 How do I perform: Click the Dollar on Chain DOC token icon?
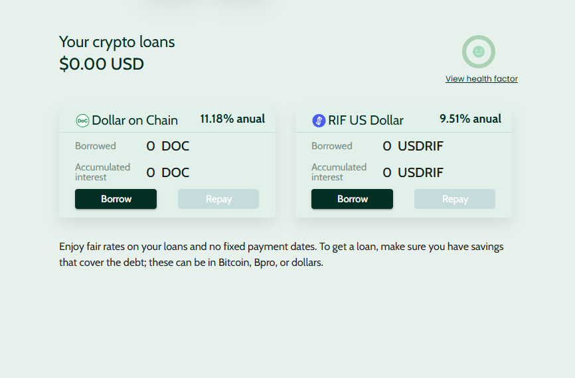(82, 121)
